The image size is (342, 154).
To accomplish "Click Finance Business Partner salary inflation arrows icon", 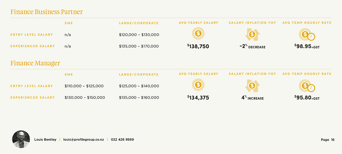I will click(x=252, y=34).
